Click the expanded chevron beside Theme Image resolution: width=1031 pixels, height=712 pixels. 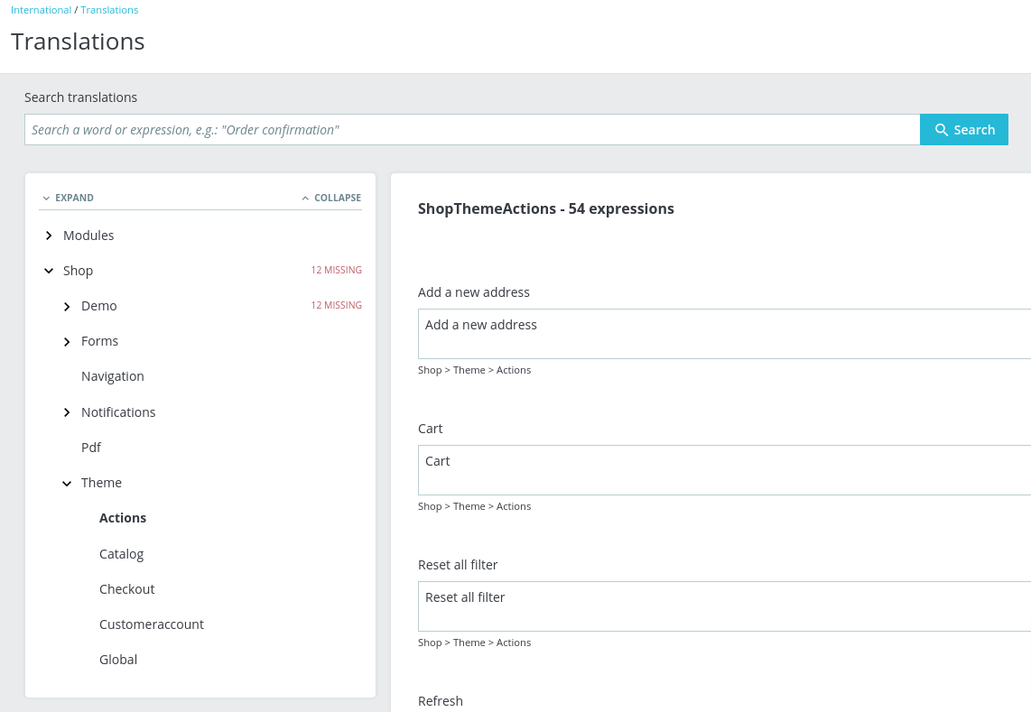(67, 483)
